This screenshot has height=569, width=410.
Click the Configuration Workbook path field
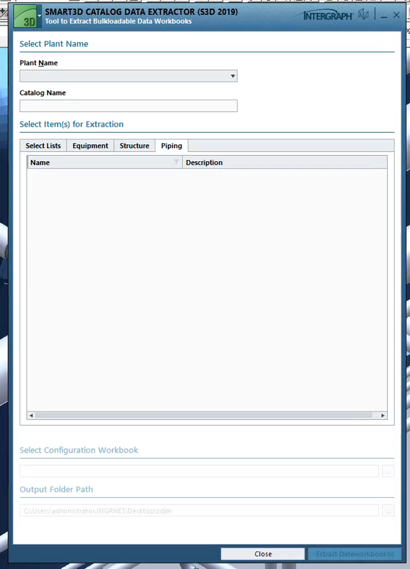coord(199,471)
